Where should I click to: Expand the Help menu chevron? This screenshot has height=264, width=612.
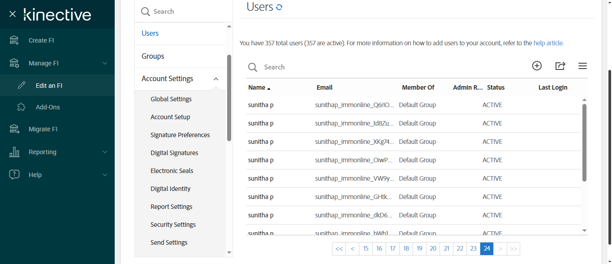click(x=105, y=175)
